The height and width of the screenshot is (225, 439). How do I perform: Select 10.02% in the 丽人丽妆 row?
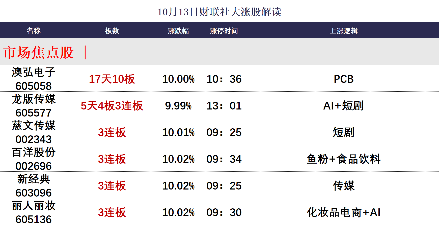click(x=178, y=212)
